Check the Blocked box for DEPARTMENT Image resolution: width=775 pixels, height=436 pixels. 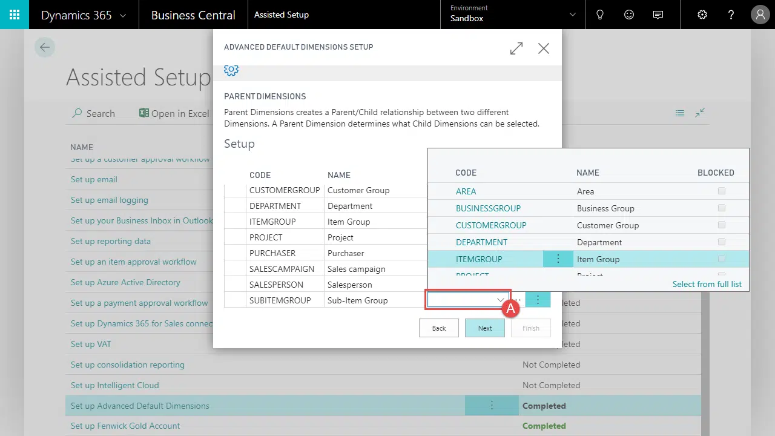coord(721,242)
